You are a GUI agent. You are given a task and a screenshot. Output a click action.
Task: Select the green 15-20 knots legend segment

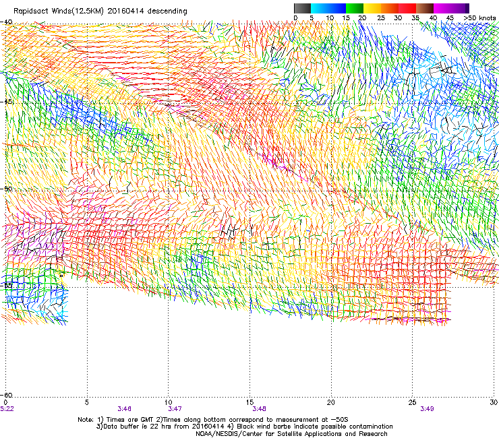point(355,8)
